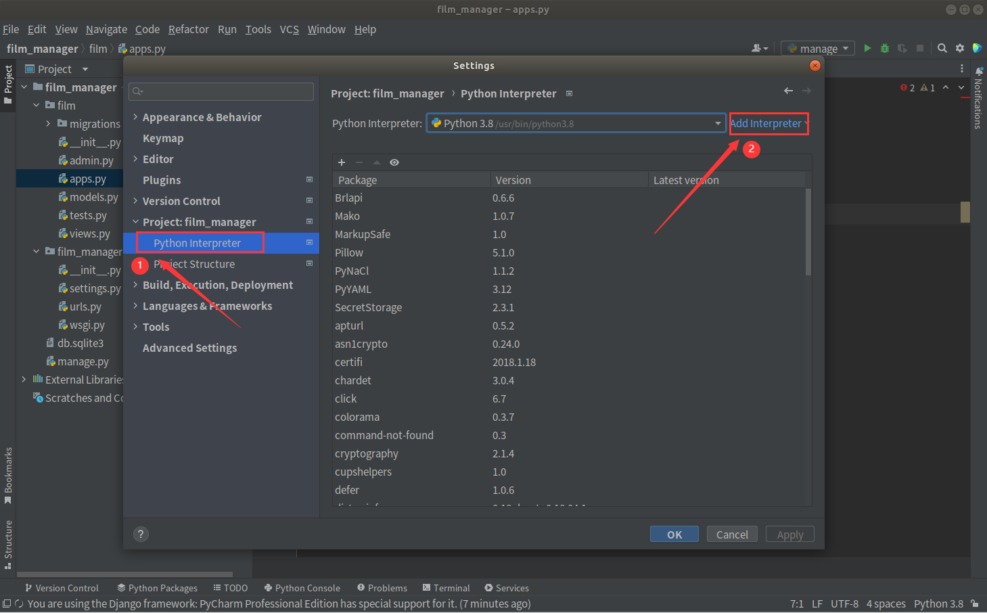Open the Terminal tool window
The image size is (987, 613).
[x=446, y=588]
